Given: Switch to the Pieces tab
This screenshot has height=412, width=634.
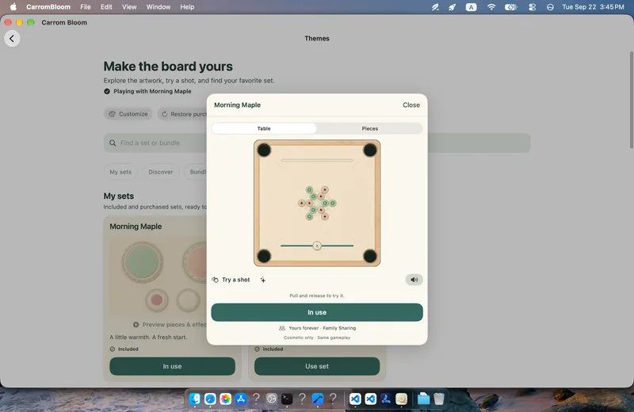Looking at the screenshot, I should (x=369, y=128).
